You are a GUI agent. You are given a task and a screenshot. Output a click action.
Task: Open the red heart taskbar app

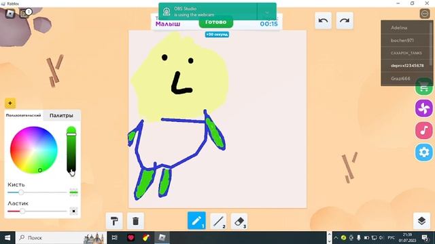click(130, 238)
